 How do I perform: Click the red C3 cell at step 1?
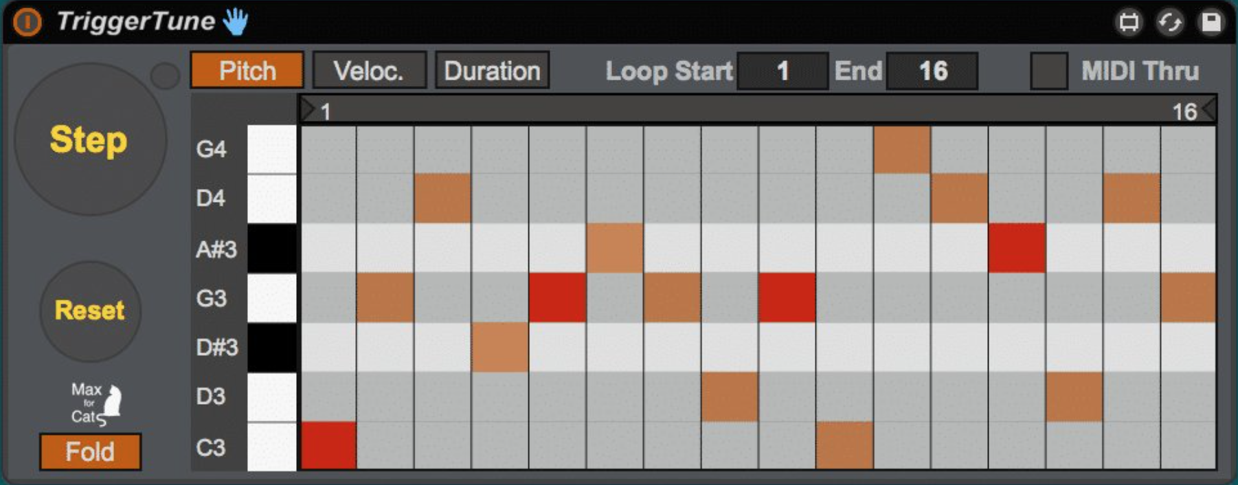coord(328,446)
